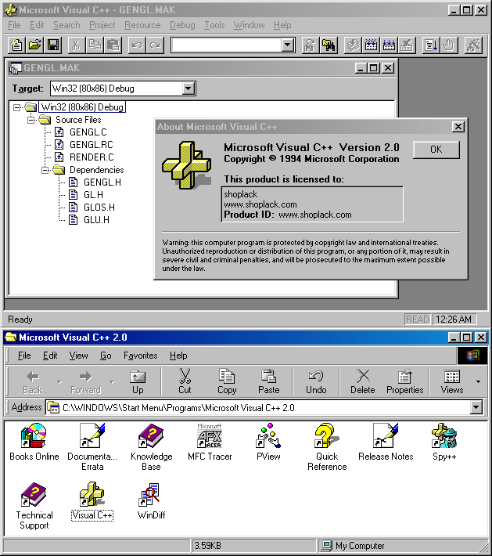Select GLU.H in Dependencies
Image resolution: width=492 pixels, height=556 pixels.
pos(96,220)
